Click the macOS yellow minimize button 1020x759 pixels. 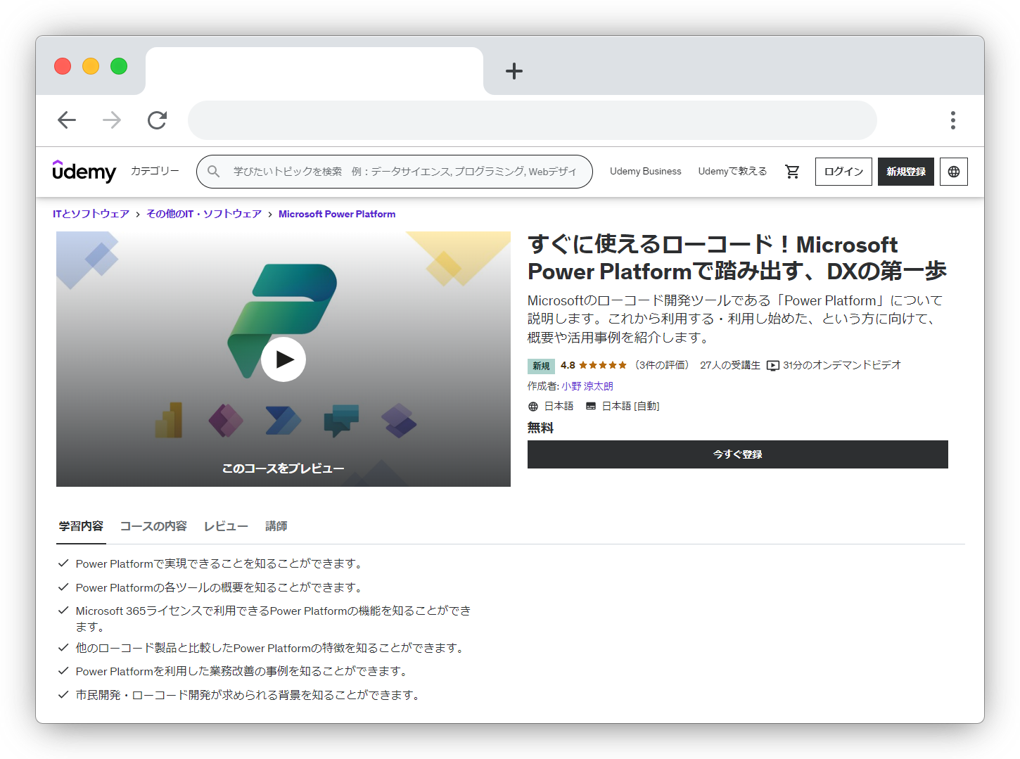tap(91, 66)
